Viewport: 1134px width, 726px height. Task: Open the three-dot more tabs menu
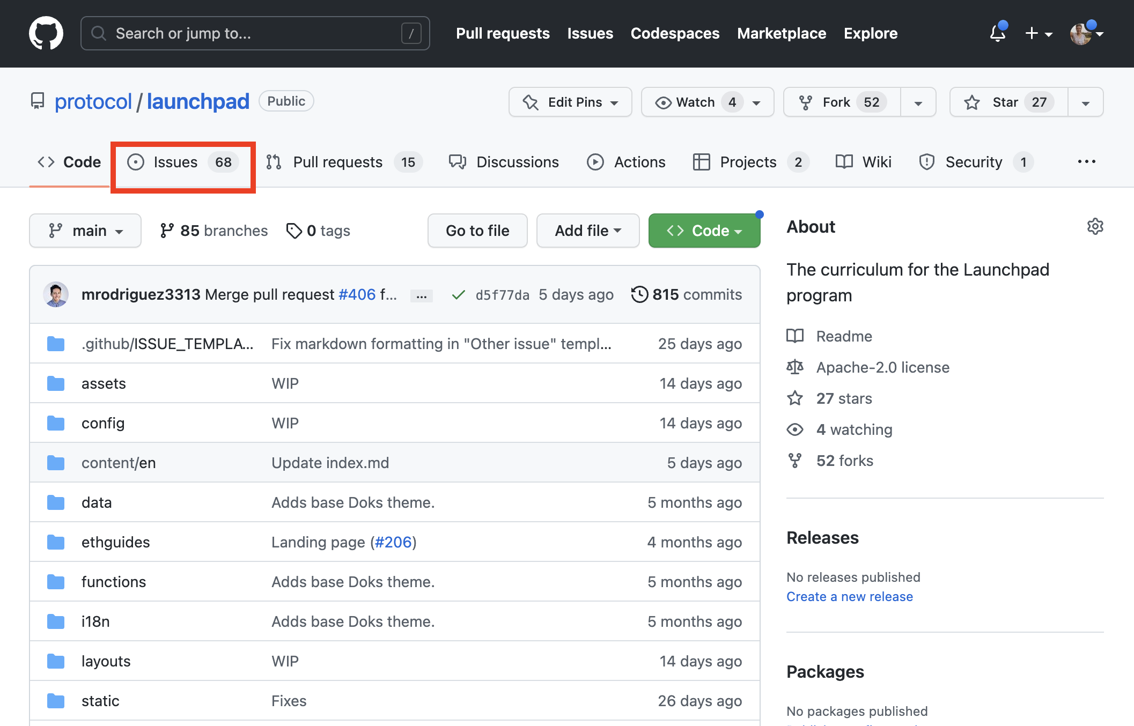tap(1086, 161)
